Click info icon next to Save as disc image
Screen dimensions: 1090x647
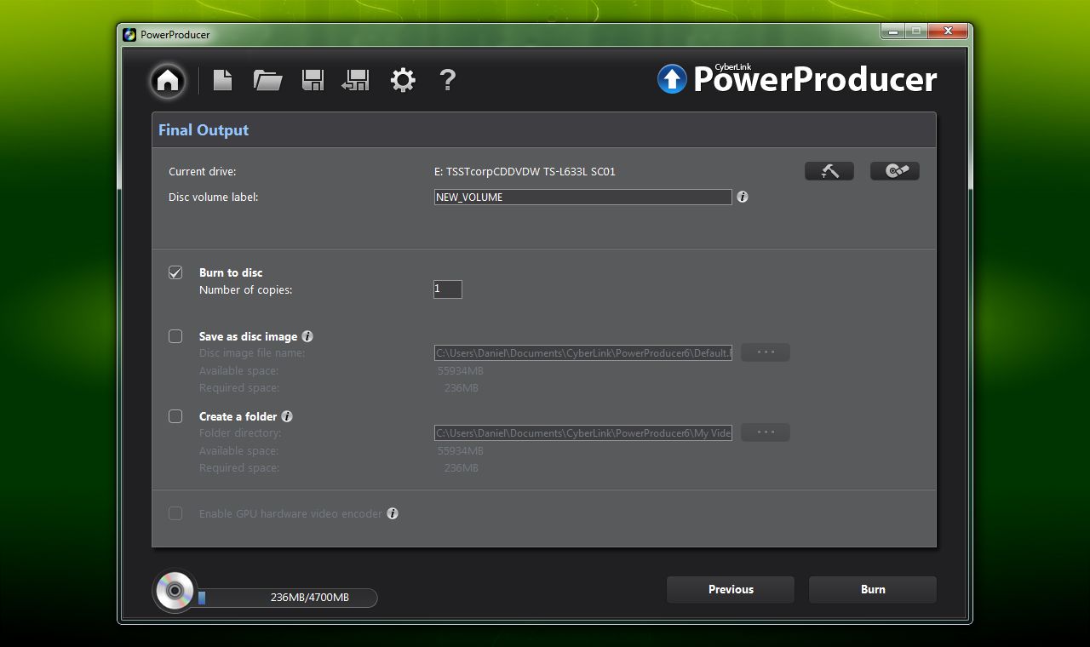point(307,336)
